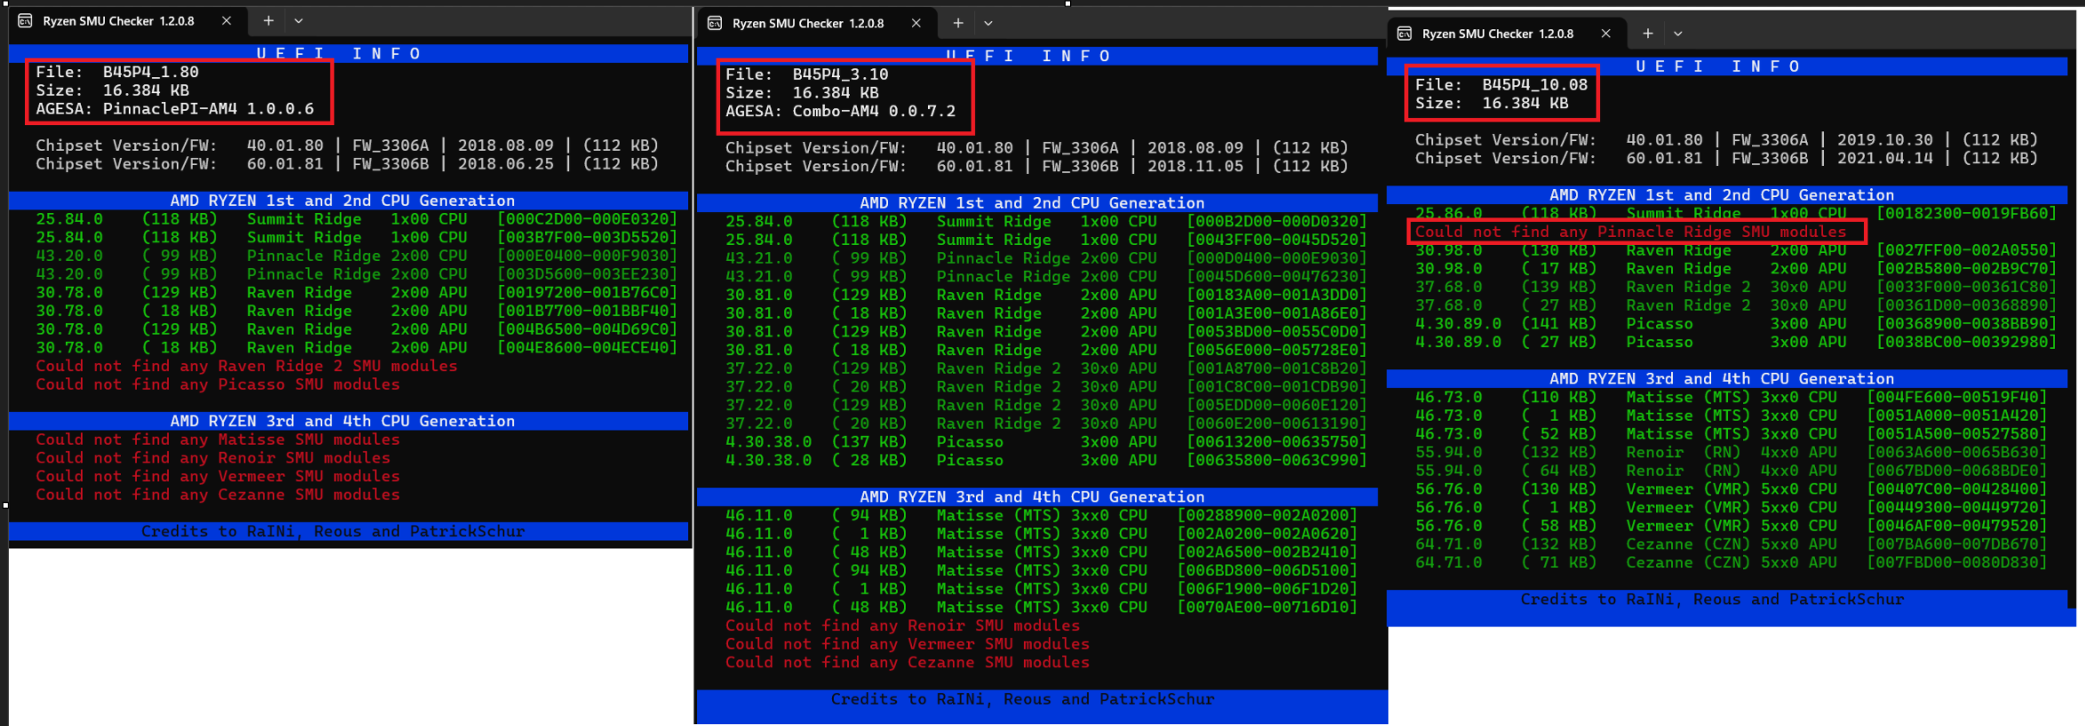2085x726 pixels.
Task: Click Picasso row with range [0038BC00-00392980]
Action: 1735,343
